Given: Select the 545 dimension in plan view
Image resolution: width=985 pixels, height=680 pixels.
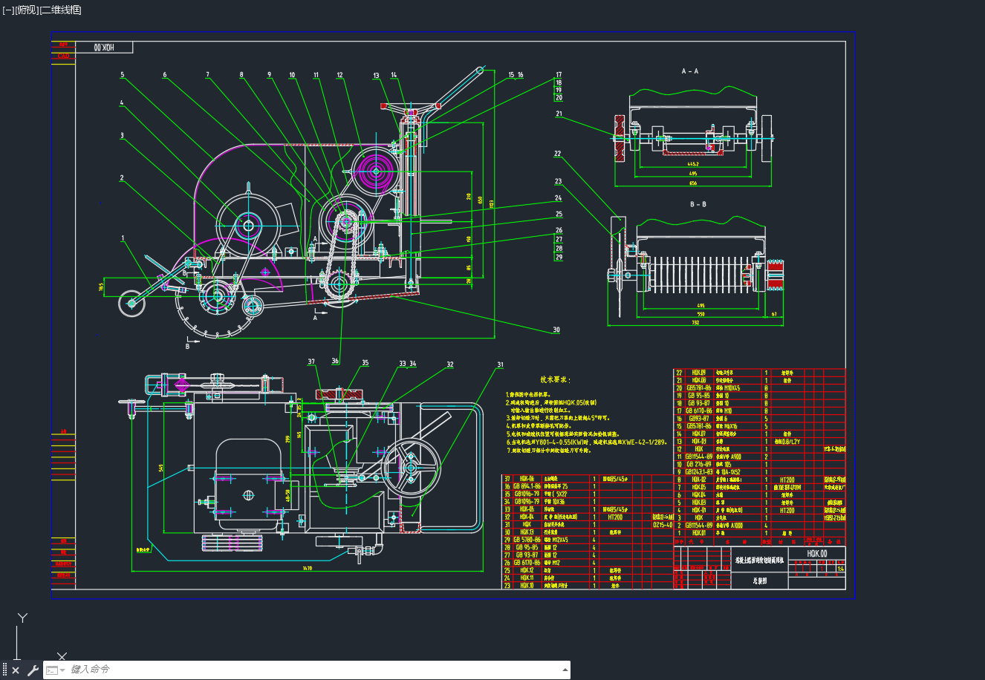Looking at the screenshot, I should [x=161, y=468].
